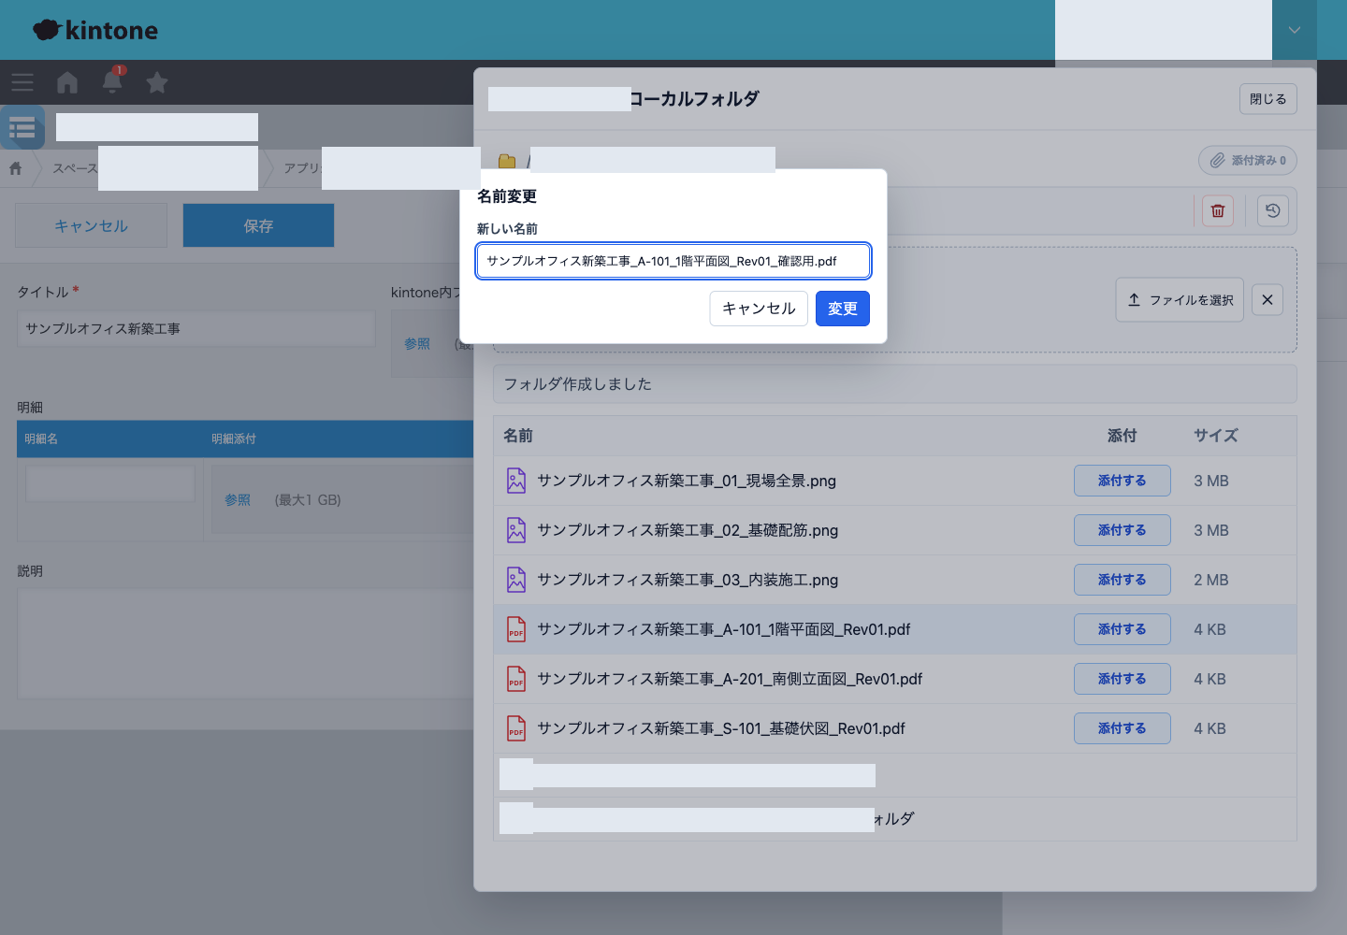Click image icon of 02_基礎配筋.png
The image size is (1347, 935).
pos(516,530)
